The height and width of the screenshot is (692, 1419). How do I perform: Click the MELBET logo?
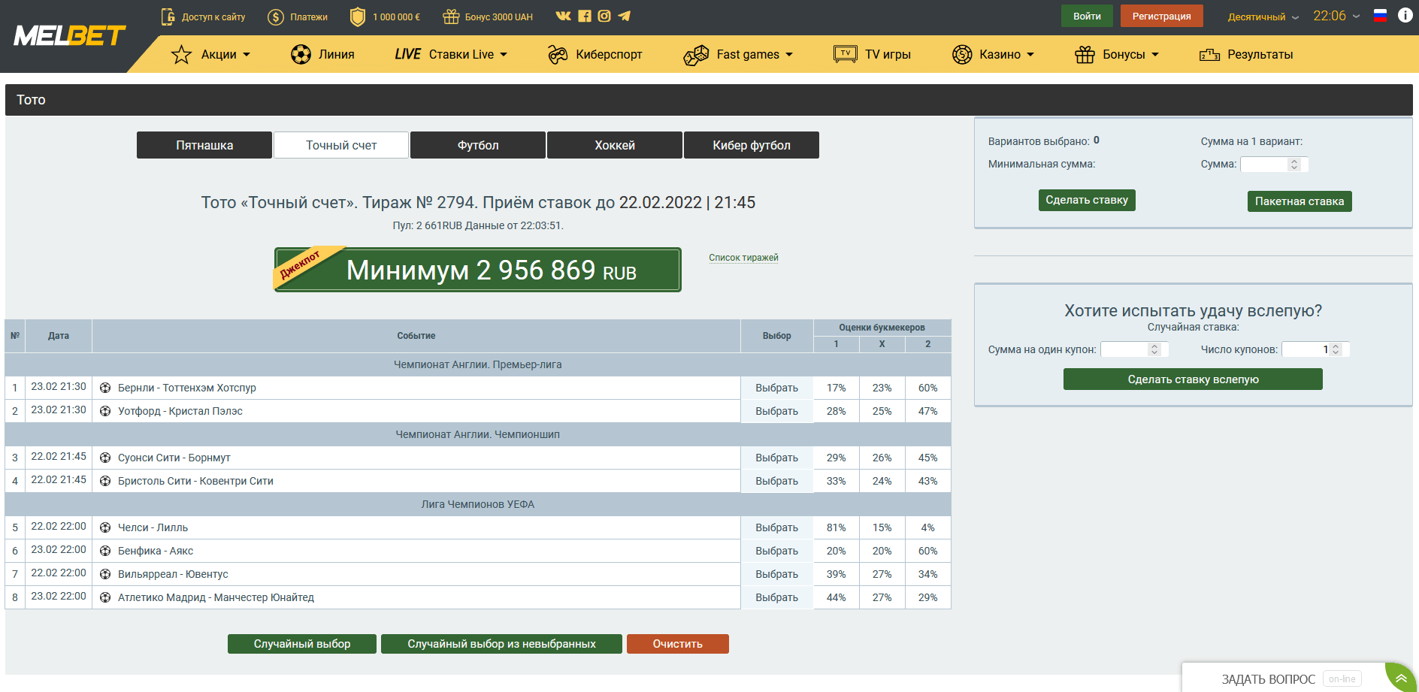pyautogui.click(x=69, y=35)
